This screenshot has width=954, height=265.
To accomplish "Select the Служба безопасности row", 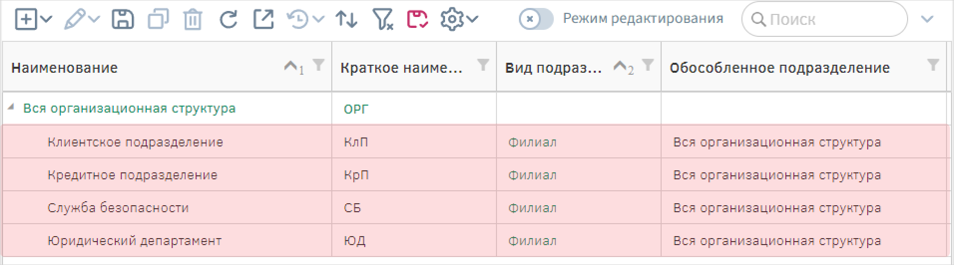I will (475, 208).
